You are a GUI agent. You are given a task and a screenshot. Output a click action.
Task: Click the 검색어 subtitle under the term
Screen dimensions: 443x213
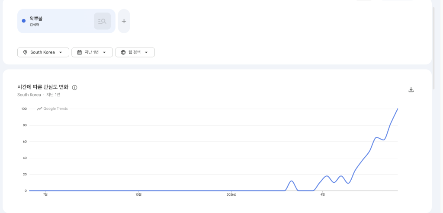[35, 25]
